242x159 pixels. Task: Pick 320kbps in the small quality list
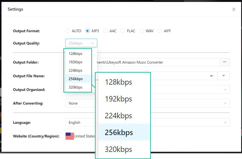[x=76, y=87]
